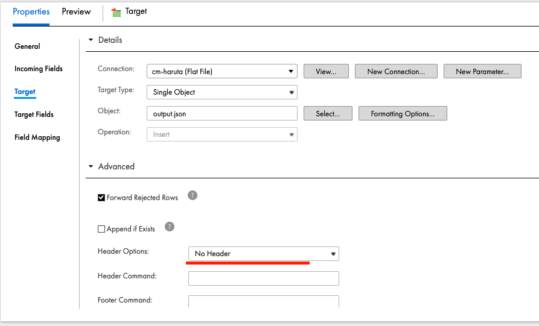Viewport: 539px width, 326px height.
Task: Click the New Parameter... button
Action: 483,71
